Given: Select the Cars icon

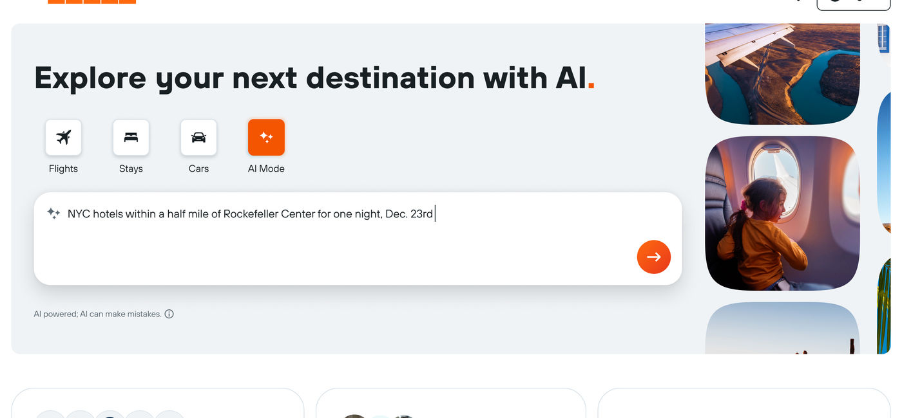Looking at the screenshot, I should pos(198,137).
